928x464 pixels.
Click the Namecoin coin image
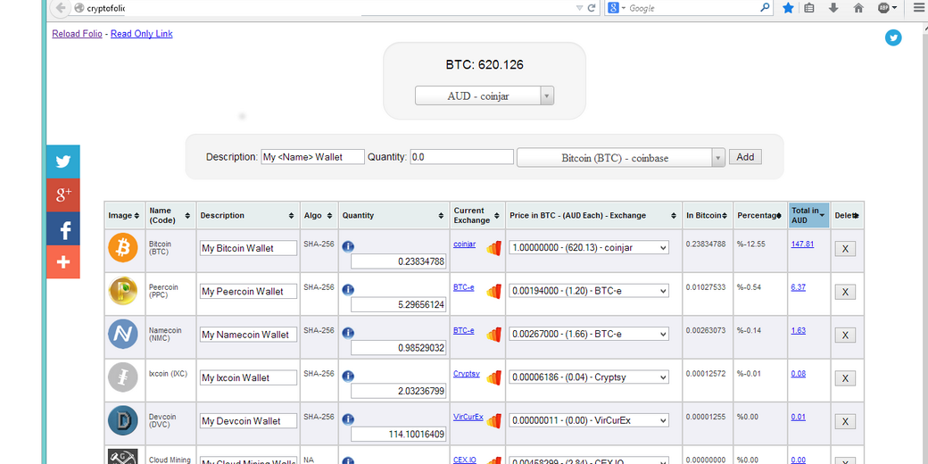coord(123,334)
